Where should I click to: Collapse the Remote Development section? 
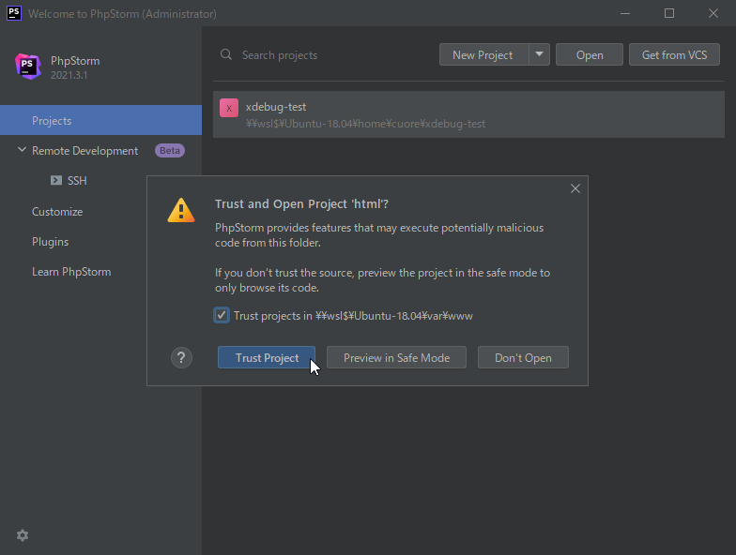(x=23, y=151)
